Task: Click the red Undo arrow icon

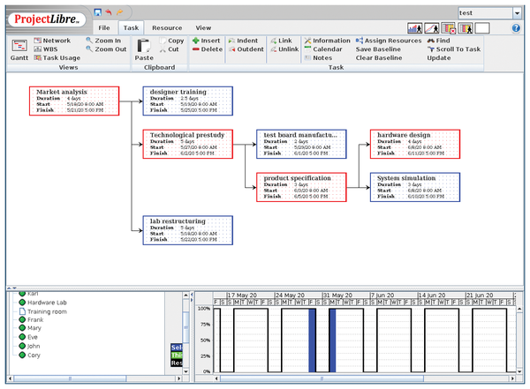Action: [x=109, y=12]
